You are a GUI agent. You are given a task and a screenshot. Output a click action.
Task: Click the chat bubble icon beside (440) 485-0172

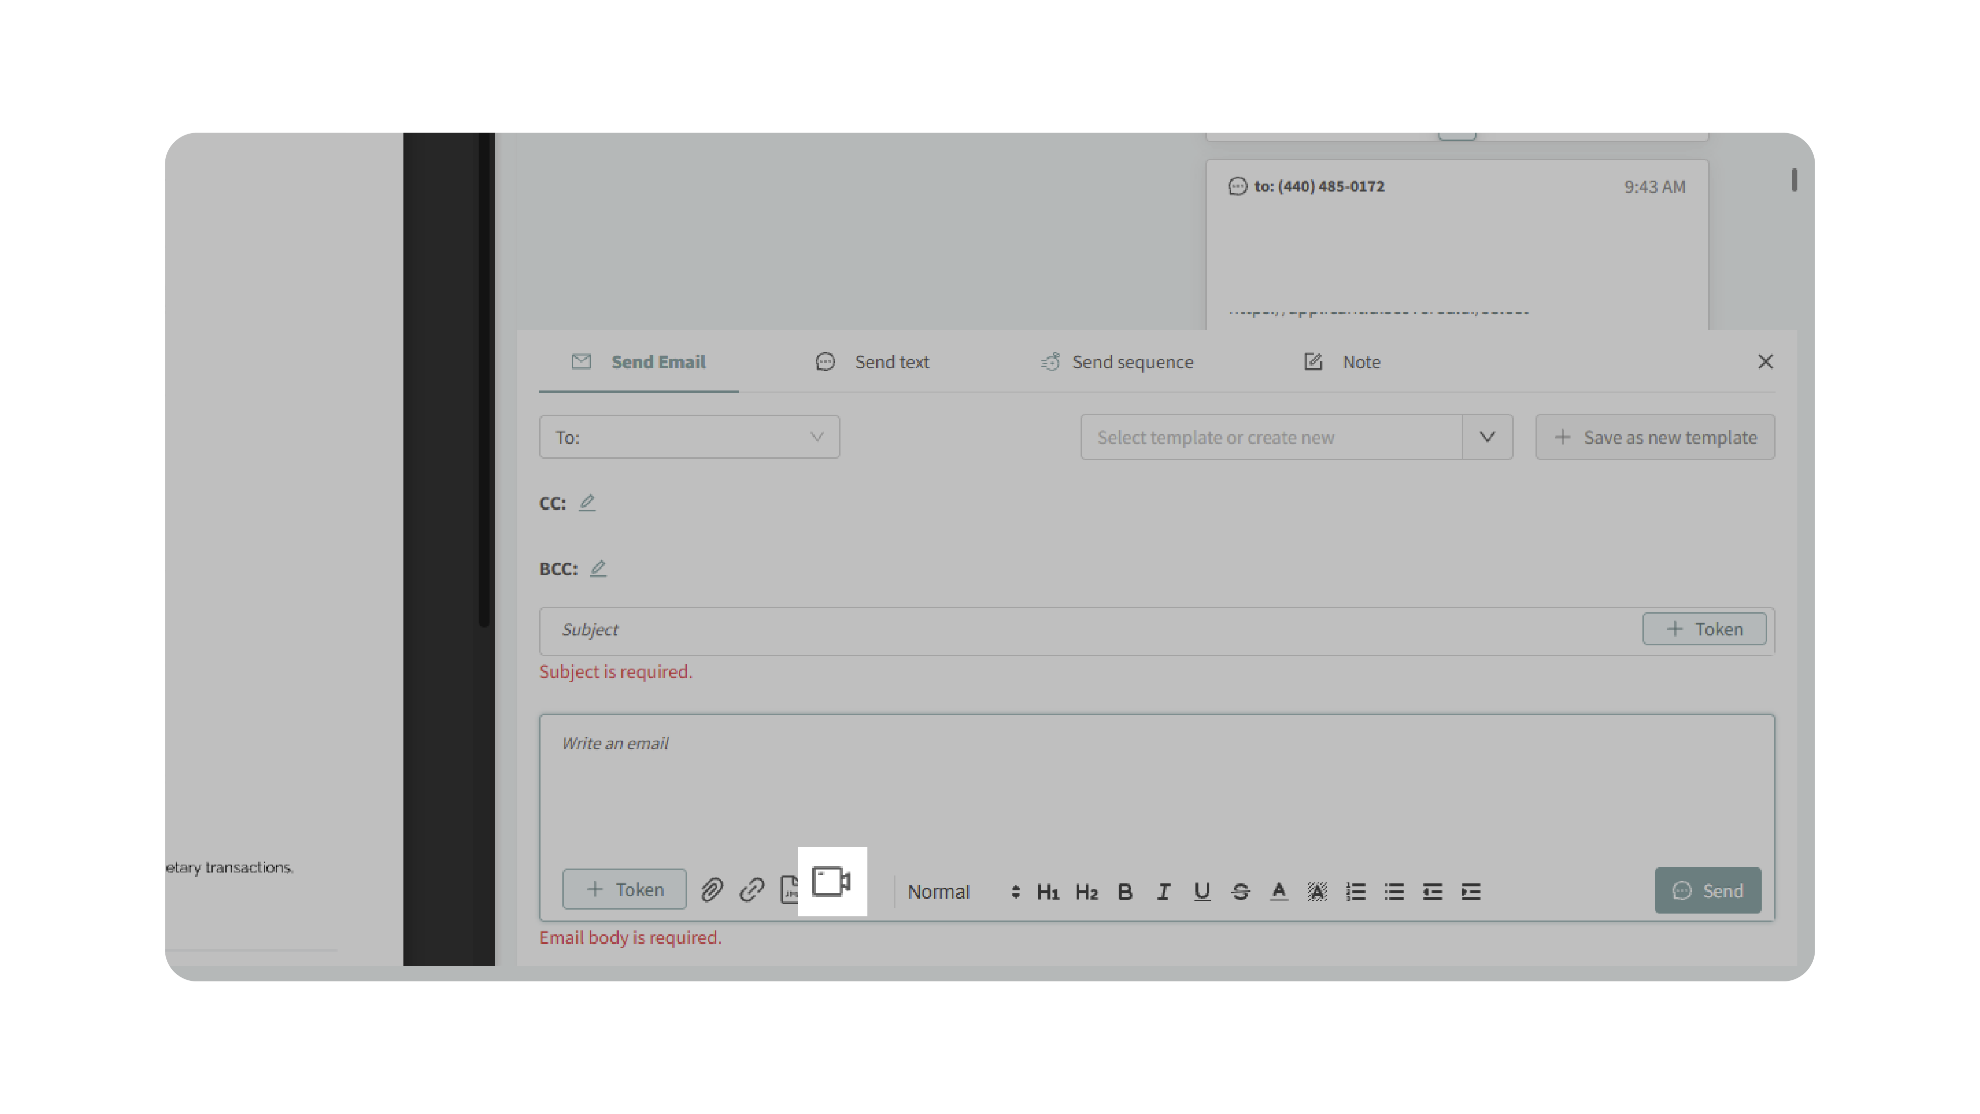tap(1237, 186)
